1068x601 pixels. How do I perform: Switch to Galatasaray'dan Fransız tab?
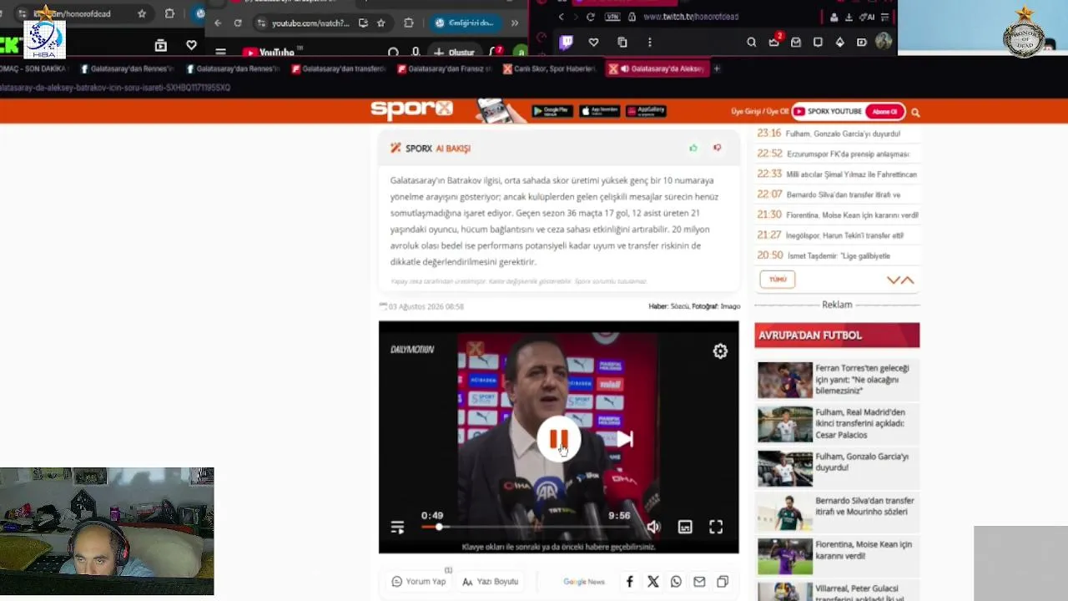click(446, 68)
